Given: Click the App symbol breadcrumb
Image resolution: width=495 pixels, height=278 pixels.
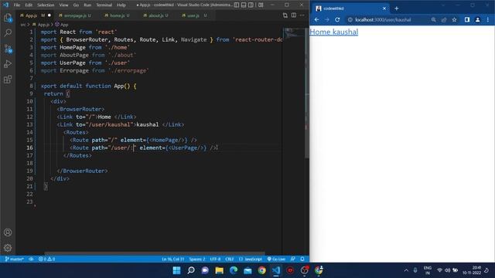Looking at the screenshot, I should 62,25.
